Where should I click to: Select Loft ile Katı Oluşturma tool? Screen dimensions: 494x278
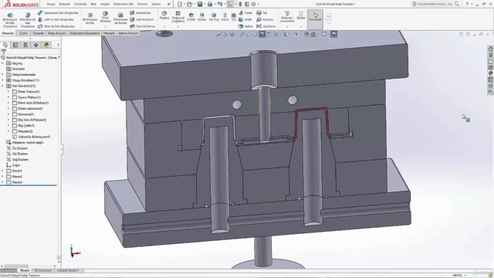pos(56,19)
